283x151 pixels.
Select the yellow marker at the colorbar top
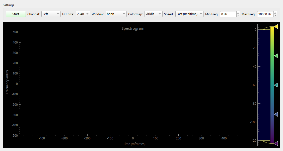pos(276,26)
